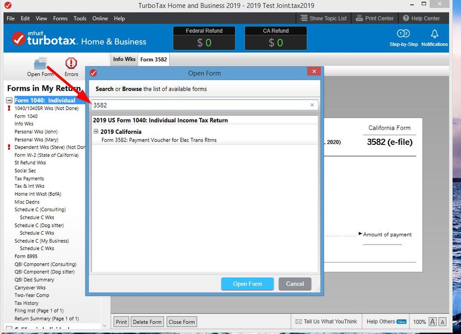
Task: Select Filing Inst (Page 1 of 1)
Action: click(x=39, y=311)
